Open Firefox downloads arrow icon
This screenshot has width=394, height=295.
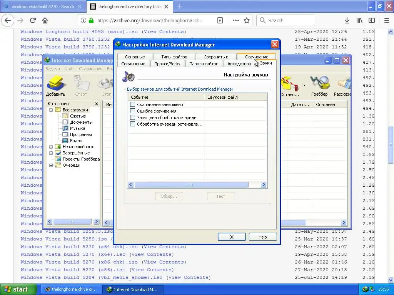pos(347,20)
